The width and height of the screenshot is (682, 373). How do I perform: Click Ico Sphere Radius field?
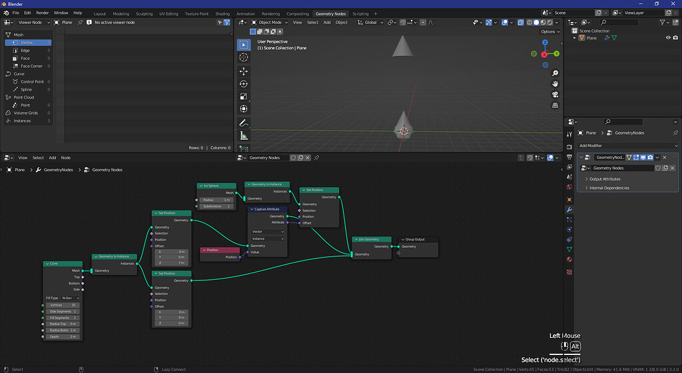216,200
